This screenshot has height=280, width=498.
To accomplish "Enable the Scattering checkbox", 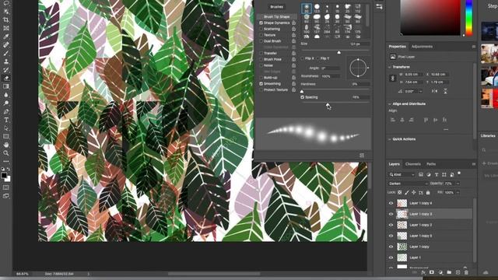I will pos(261,29).
